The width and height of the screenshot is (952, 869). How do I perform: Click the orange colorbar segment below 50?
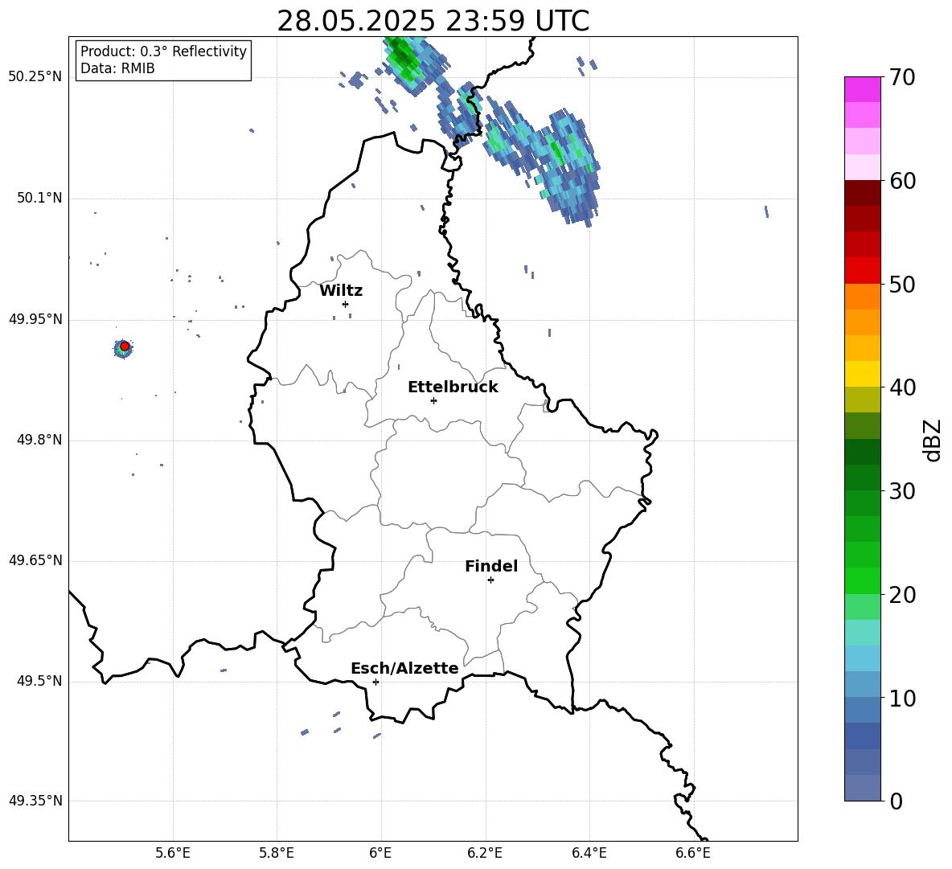pyautogui.click(x=862, y=297)
